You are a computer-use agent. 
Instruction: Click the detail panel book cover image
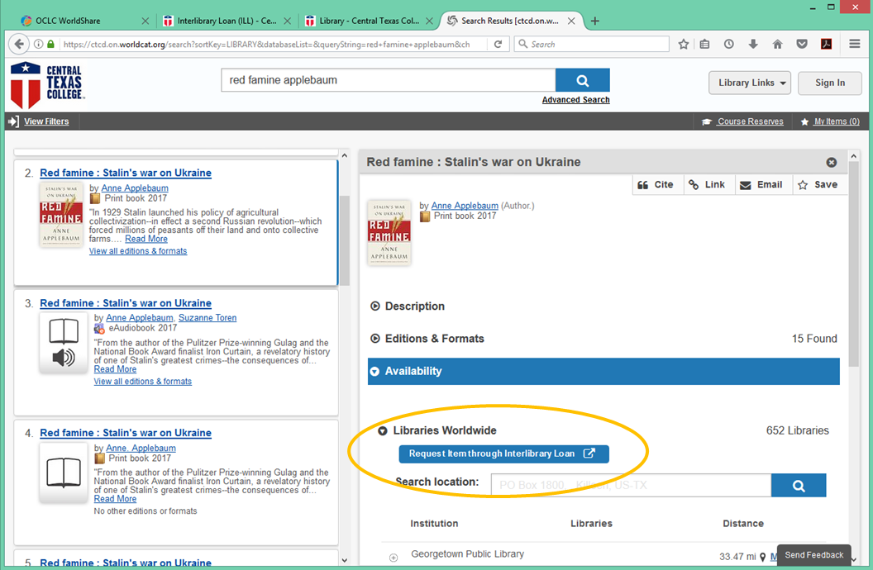pos(389,232)
